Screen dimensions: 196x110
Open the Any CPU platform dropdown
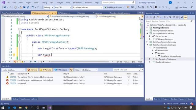63,7
